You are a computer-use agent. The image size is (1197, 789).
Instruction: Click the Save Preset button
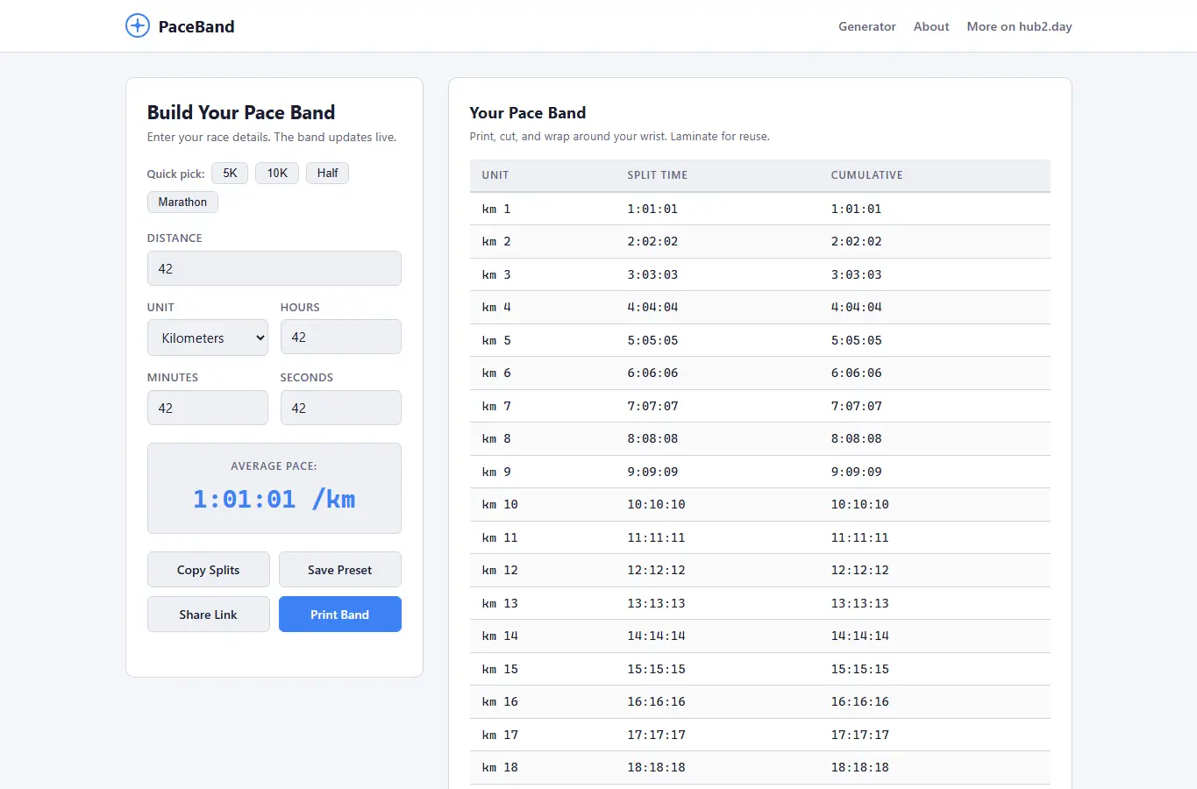coord(339,570)
